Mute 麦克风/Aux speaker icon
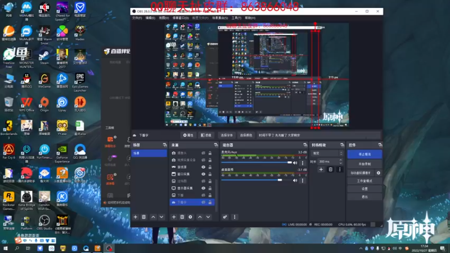Image resolution: width=450 pixels, height=253 pixels. pos(295,163)
